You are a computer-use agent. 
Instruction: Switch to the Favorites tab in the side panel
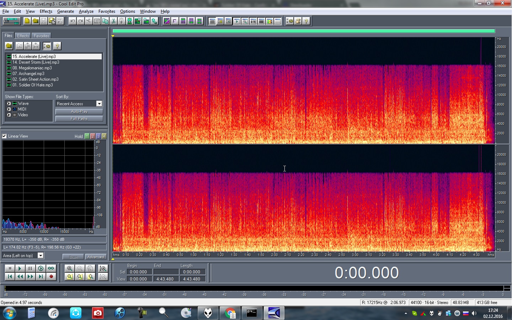(x=41, y=36)
